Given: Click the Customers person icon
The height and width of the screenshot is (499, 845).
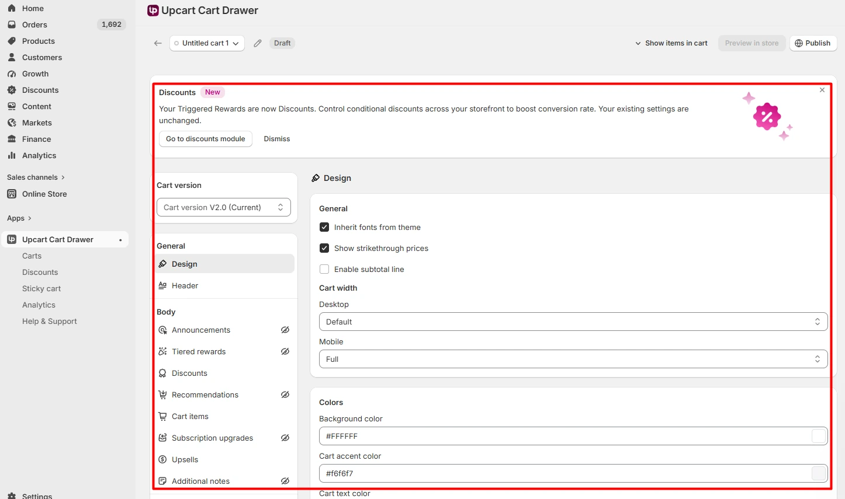Looking at the screenshot, I should (12, 57).
